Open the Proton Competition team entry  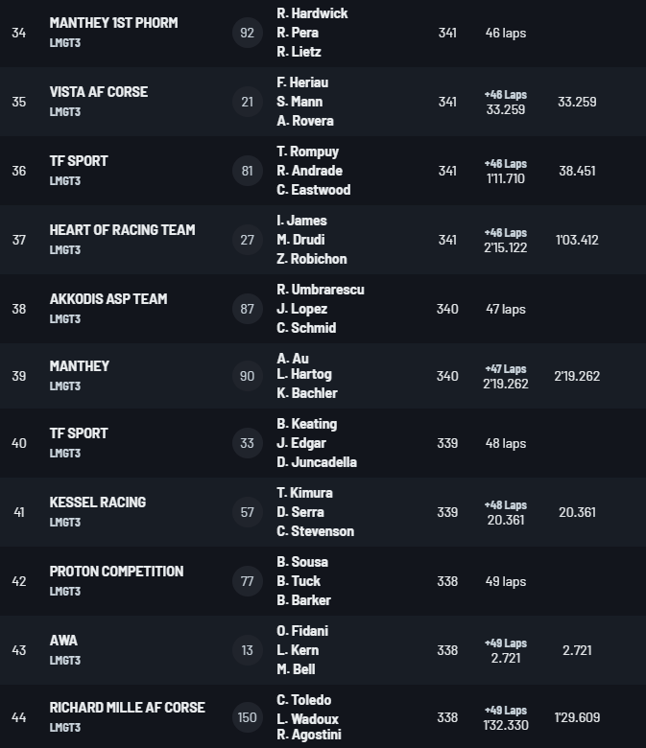pyautogui.click(x=116, y=572)
